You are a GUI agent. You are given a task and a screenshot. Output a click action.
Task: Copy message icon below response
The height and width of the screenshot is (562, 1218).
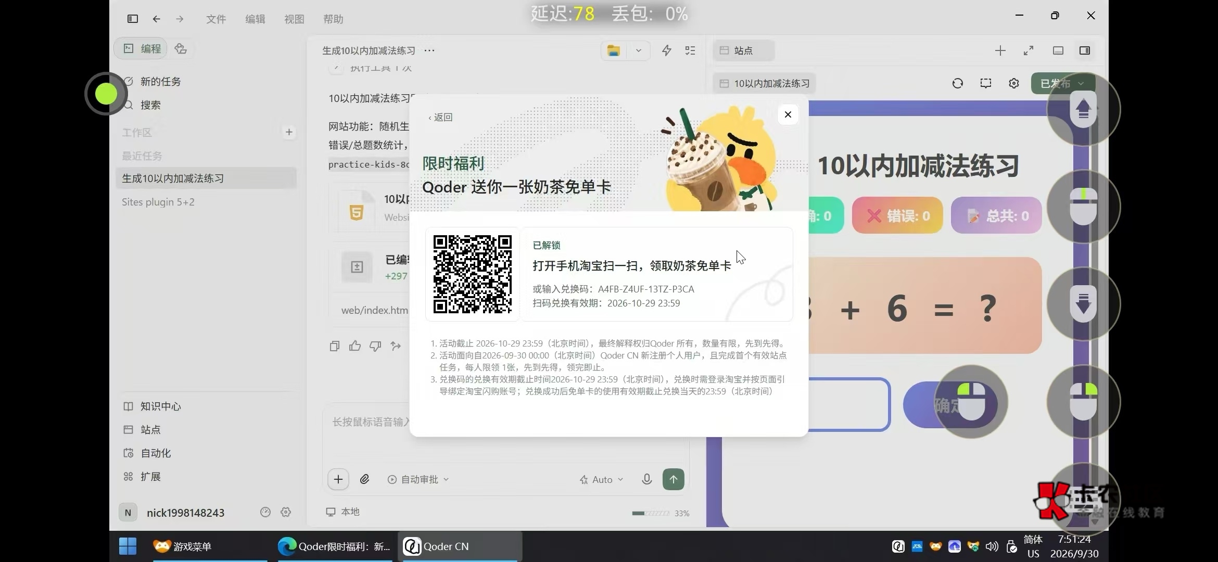coord(335,346)
